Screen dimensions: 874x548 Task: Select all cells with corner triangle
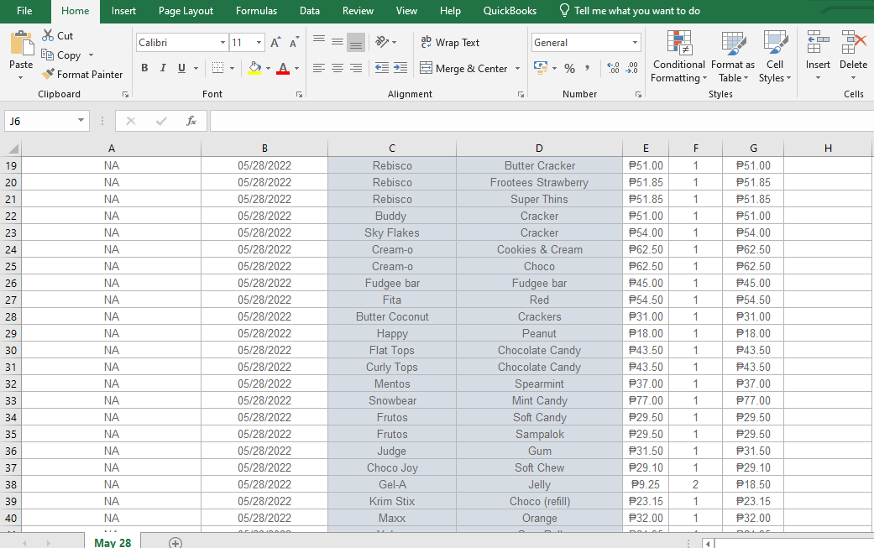pyautogui.click(x=12, y=149)
